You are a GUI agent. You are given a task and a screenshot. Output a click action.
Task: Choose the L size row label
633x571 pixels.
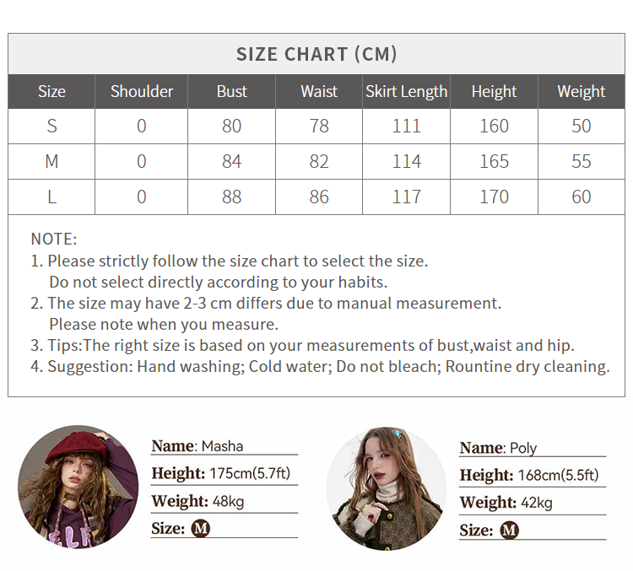point(51,197)
